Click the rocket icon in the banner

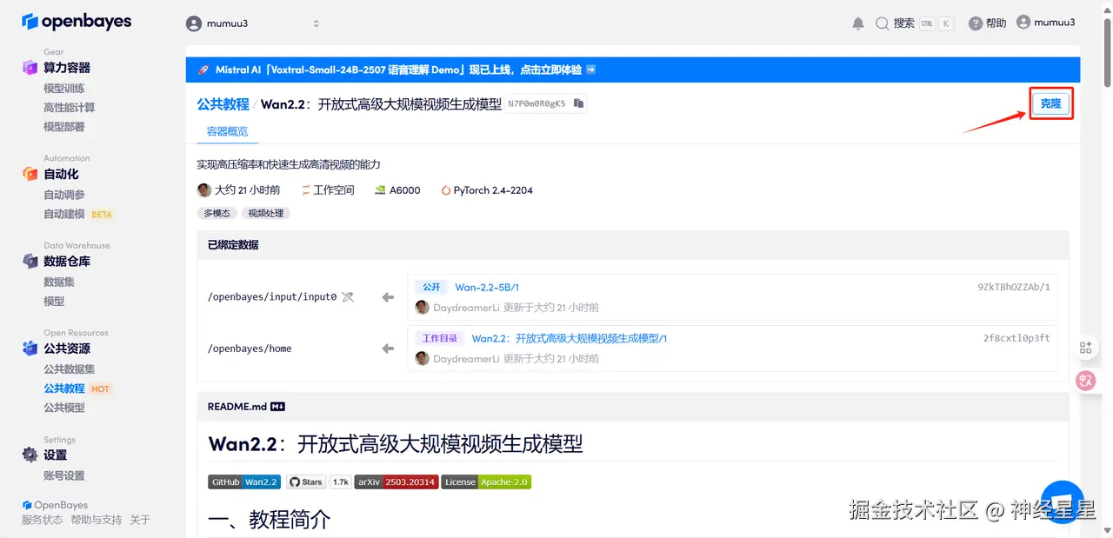coord(203,70)
